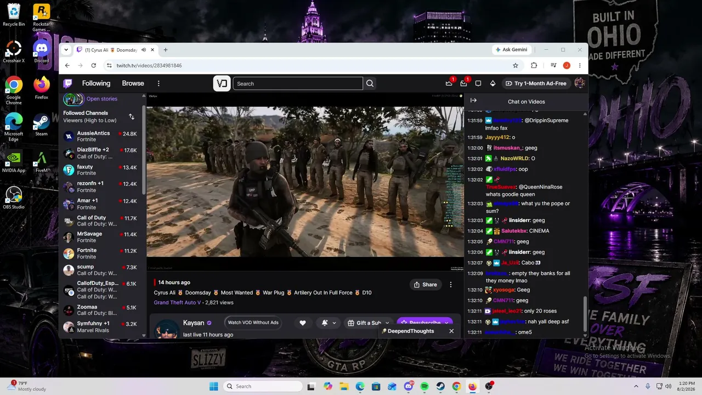Go back to the previous page in the browser
The height and width of the screenshot is (395, 702).
click(x=67, y=65)
